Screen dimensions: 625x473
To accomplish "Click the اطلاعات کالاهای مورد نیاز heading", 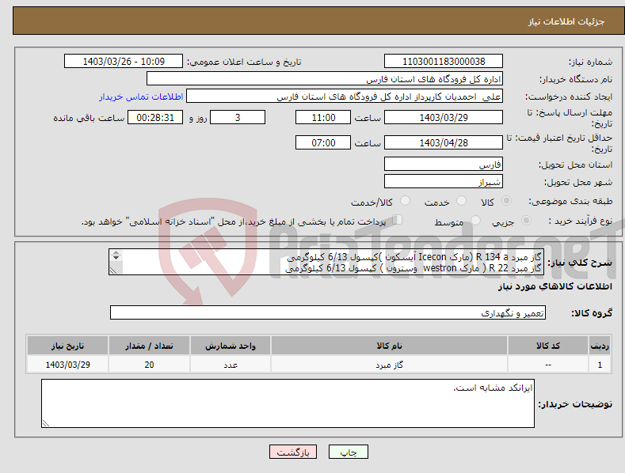I will click(x=554, y=286).
